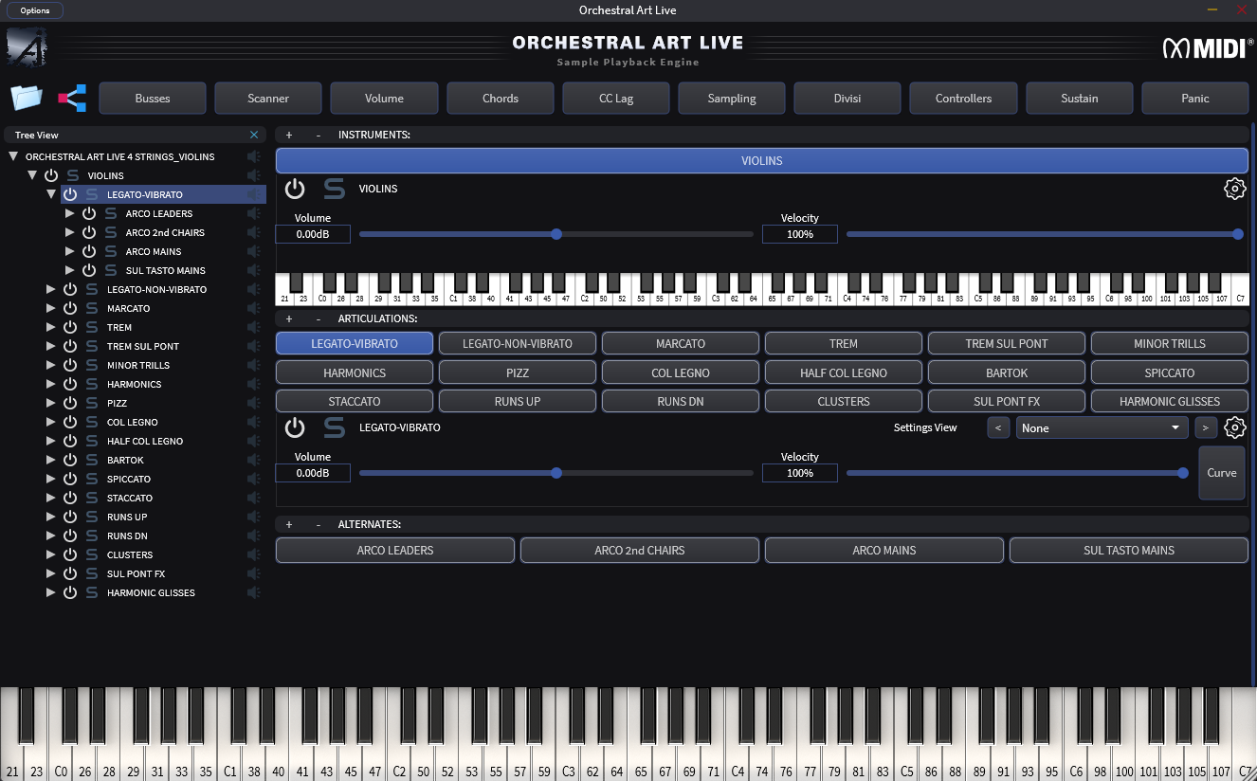
Task: Toggle power of MARCATO tree row
Action: click(x=70, y=308)
